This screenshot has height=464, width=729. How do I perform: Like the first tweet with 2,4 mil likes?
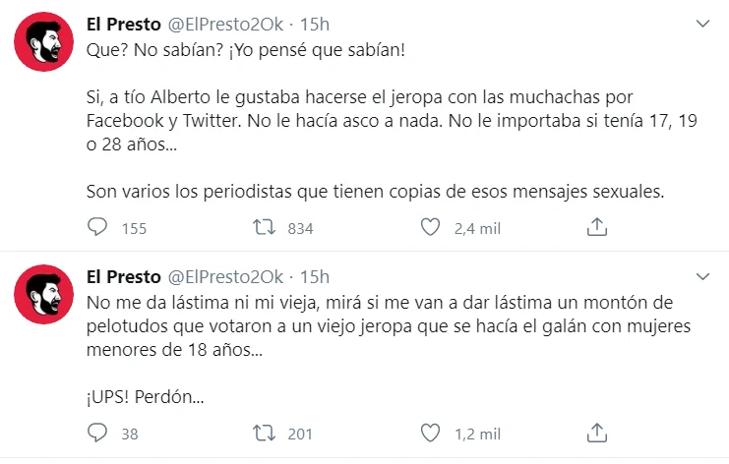pyautogui.click(x=430, y=227)
